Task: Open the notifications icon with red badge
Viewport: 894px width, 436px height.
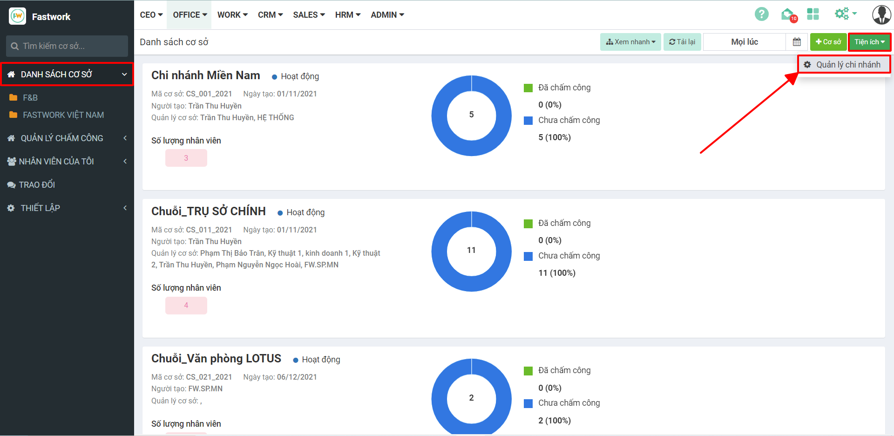Action: click(788, 15)
